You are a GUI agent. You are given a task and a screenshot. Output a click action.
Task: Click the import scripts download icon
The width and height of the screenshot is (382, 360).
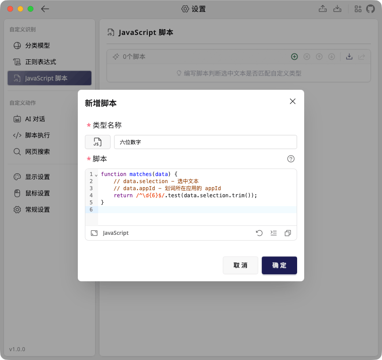pyautogui.click(x=349, y=57)
